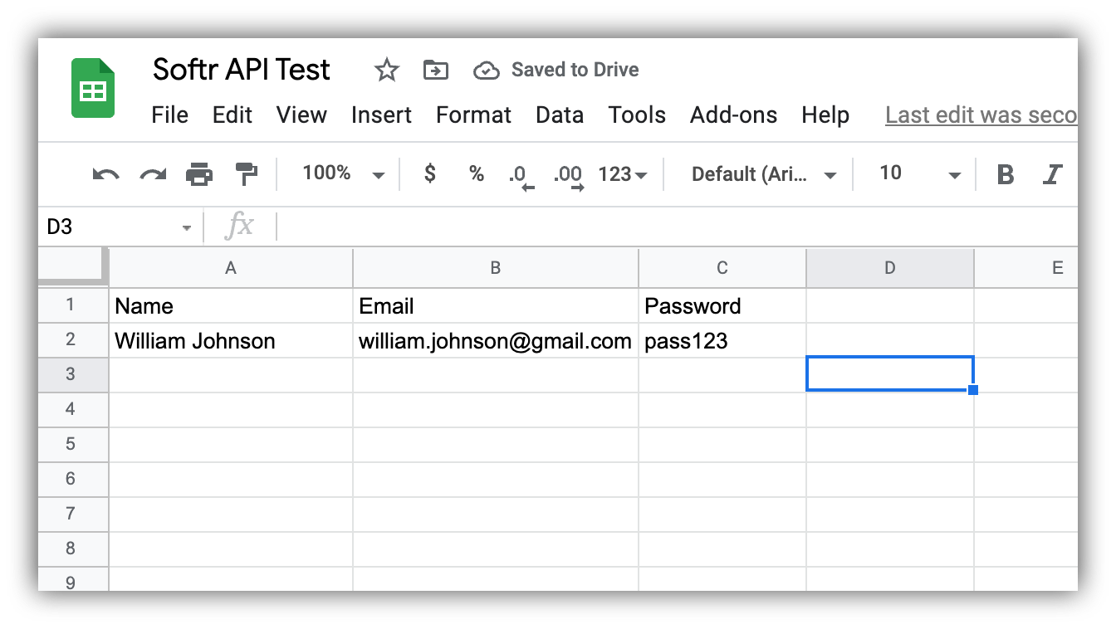
Task: Select the Paint format tool
Action: pyautogui.click(x=244, y=173)
